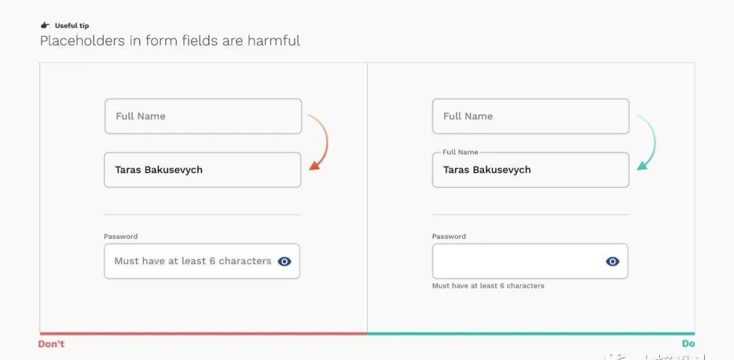Viewport: 734px width, 360px height.
Task: Click the teal curved arrow icon
Action: 646,142
